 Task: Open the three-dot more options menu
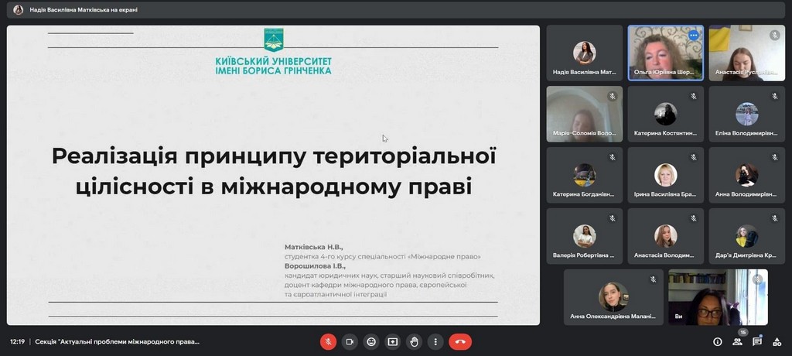(x=435, y=341)
